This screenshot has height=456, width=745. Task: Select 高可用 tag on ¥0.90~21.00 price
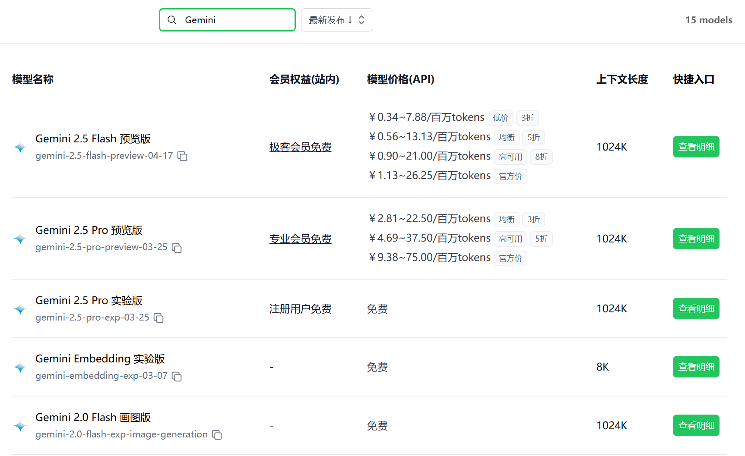coord(510,157)
